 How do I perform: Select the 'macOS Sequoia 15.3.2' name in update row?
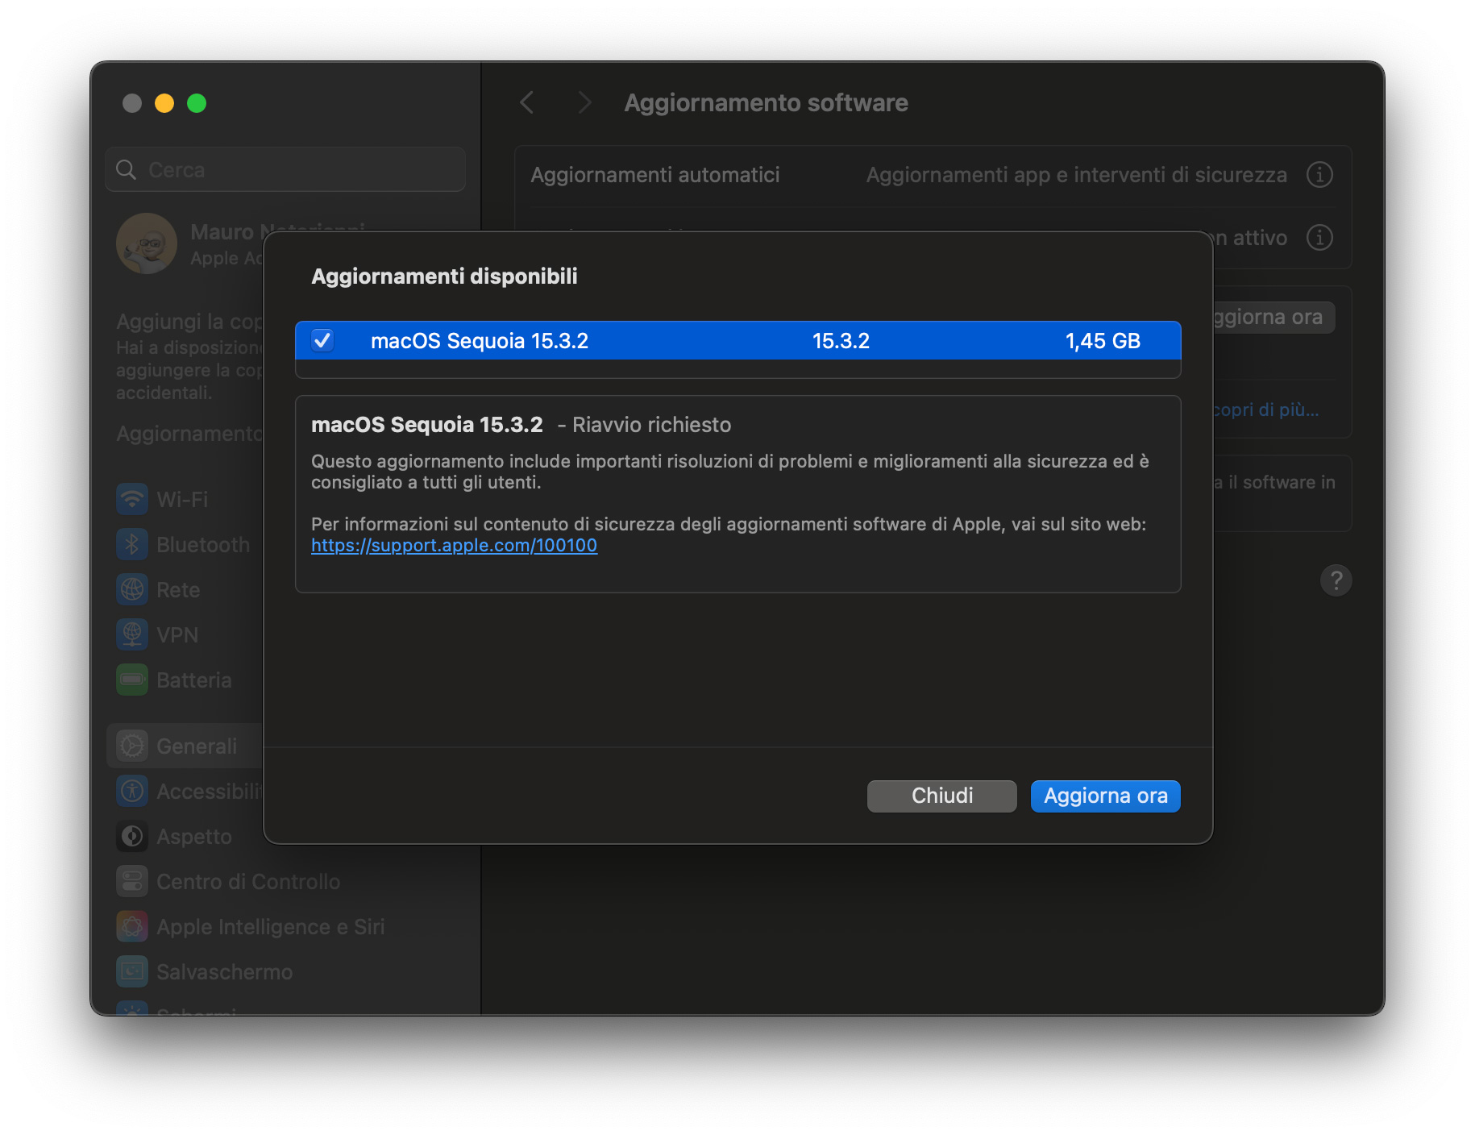point(480,341)
